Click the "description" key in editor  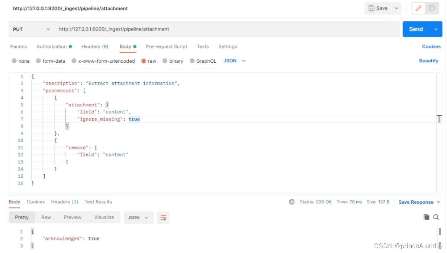tap(62, 83)
